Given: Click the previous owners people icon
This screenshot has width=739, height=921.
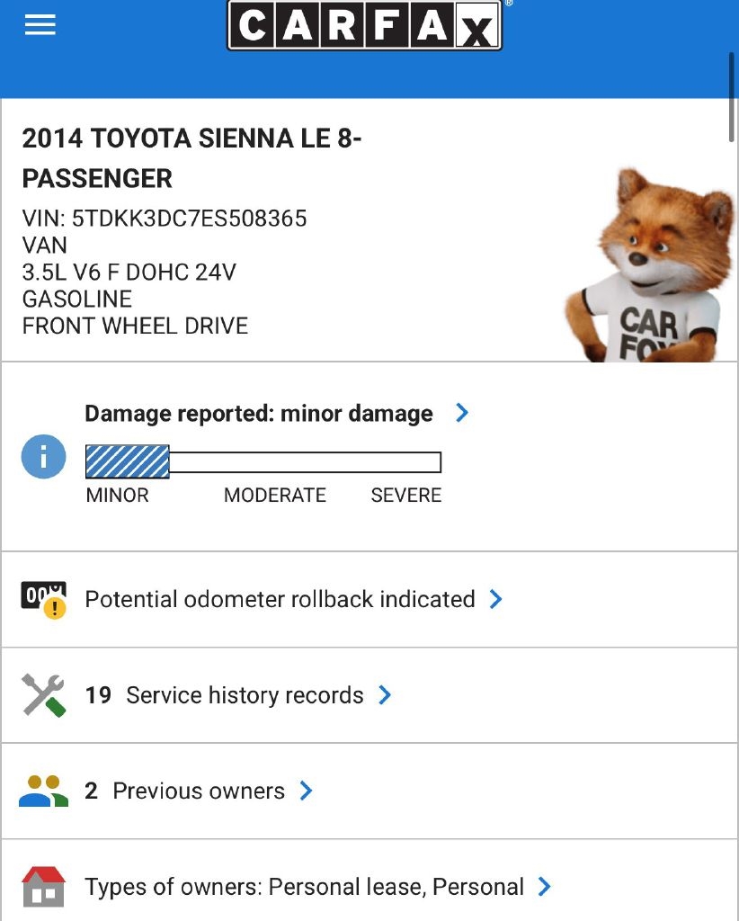Looking at the screenshot, I should click(43, 791).
